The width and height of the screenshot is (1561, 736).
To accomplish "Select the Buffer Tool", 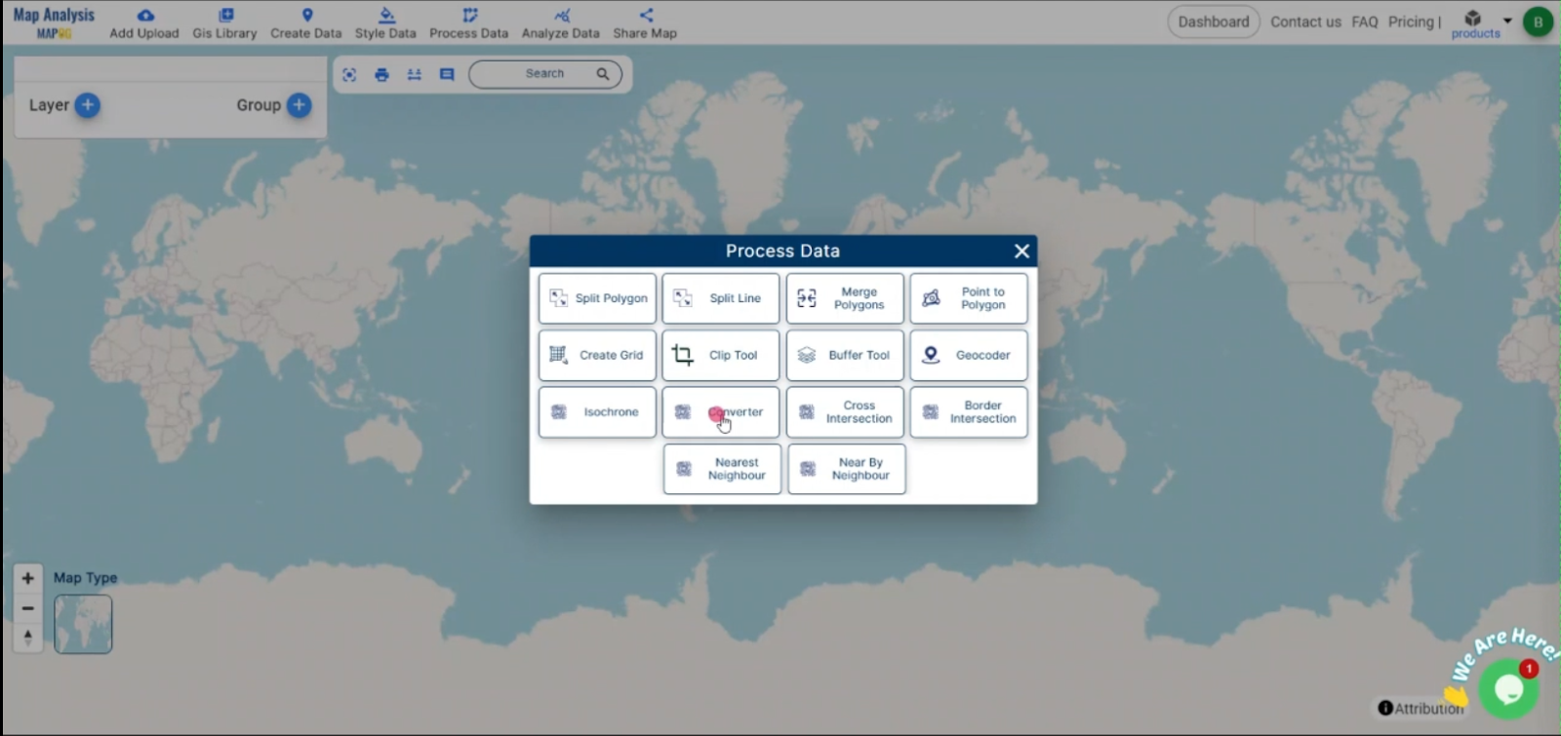I will pos(845,355).
